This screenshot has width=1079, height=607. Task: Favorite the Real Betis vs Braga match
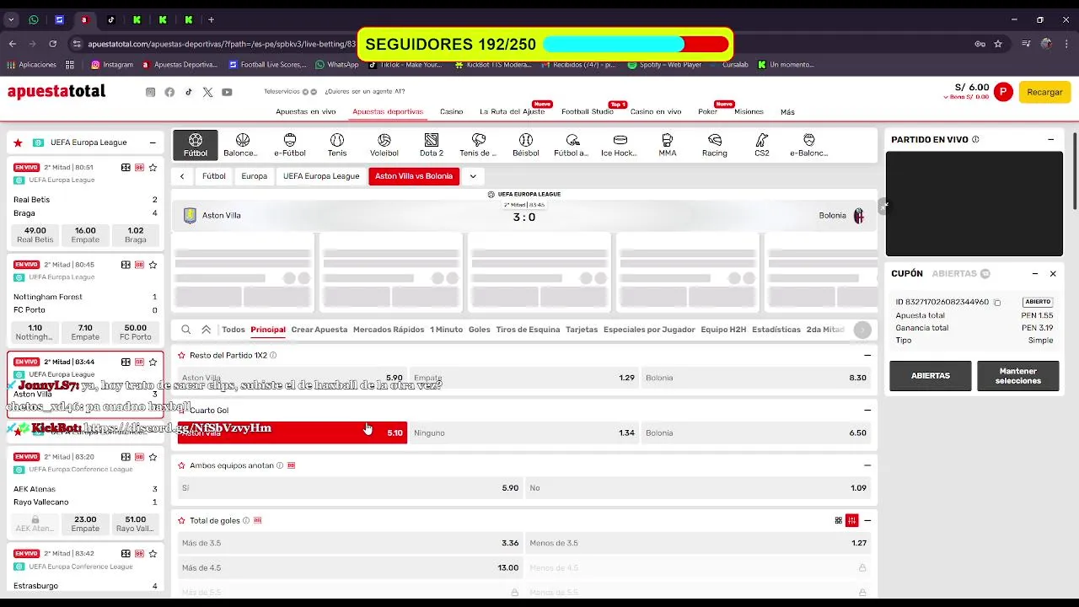tap(153, 168)
